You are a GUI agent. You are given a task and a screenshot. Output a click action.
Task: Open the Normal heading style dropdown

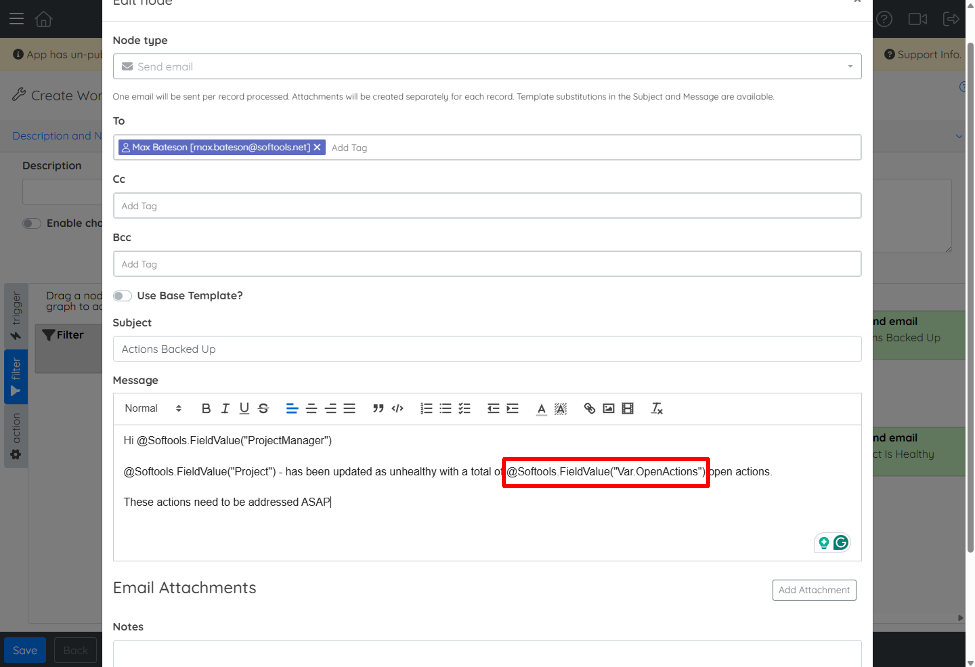tap(153, 408)
